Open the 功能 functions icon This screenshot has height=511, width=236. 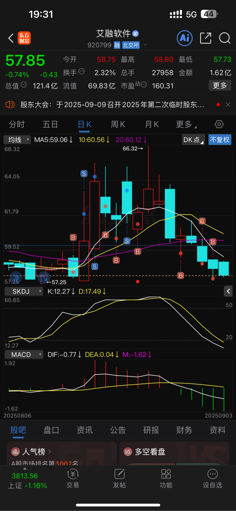click(166, 479)
